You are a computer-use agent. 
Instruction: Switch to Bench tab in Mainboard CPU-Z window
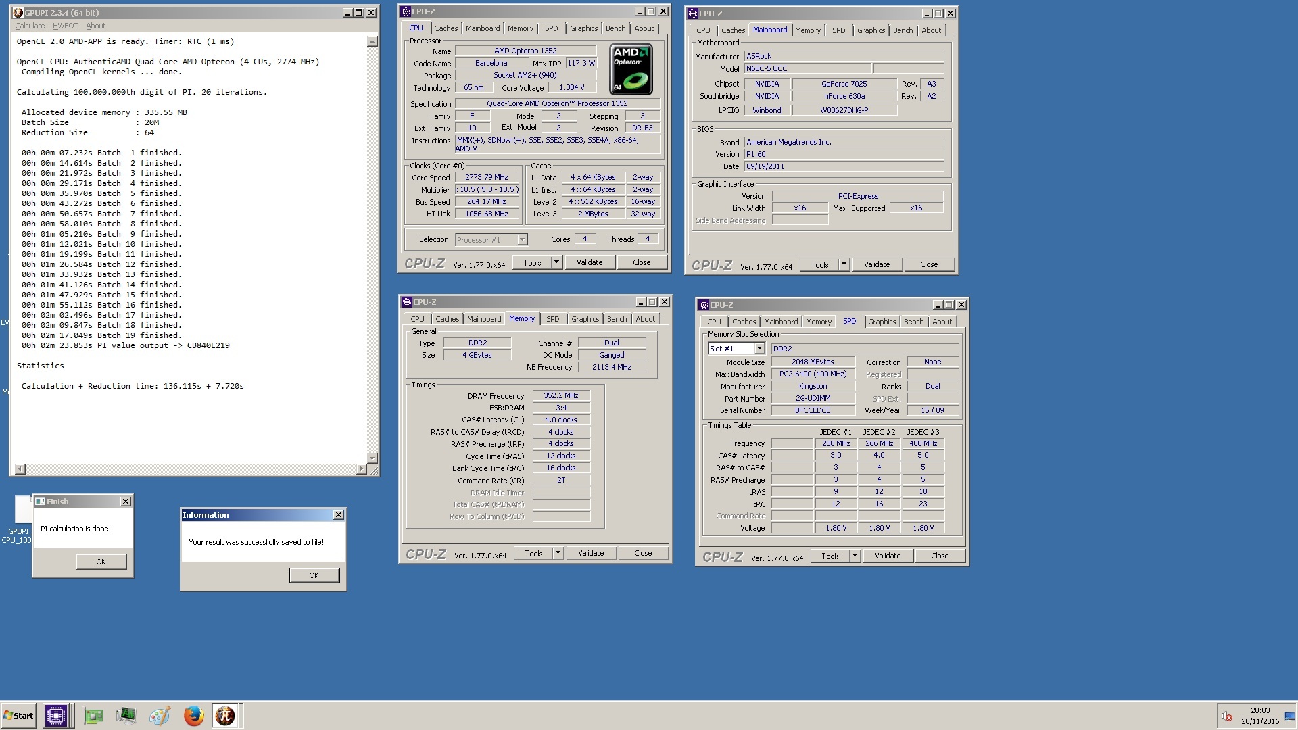[903, 30]
